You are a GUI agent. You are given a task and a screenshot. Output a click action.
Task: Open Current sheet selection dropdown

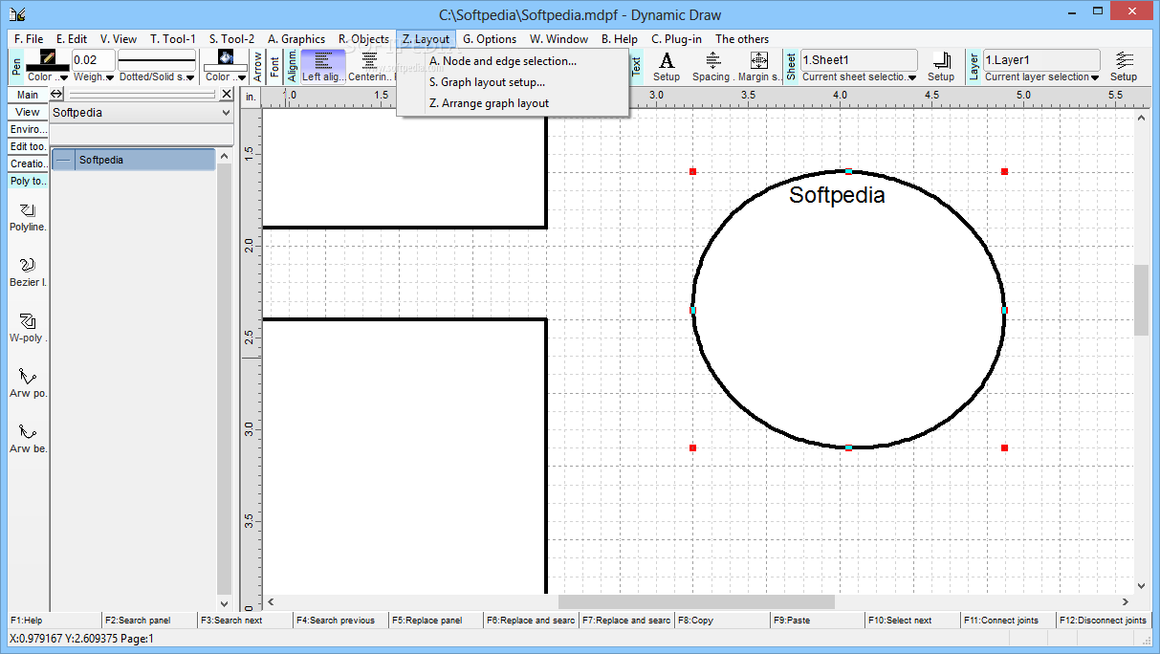pyautogui.click(x=859, y=76)
